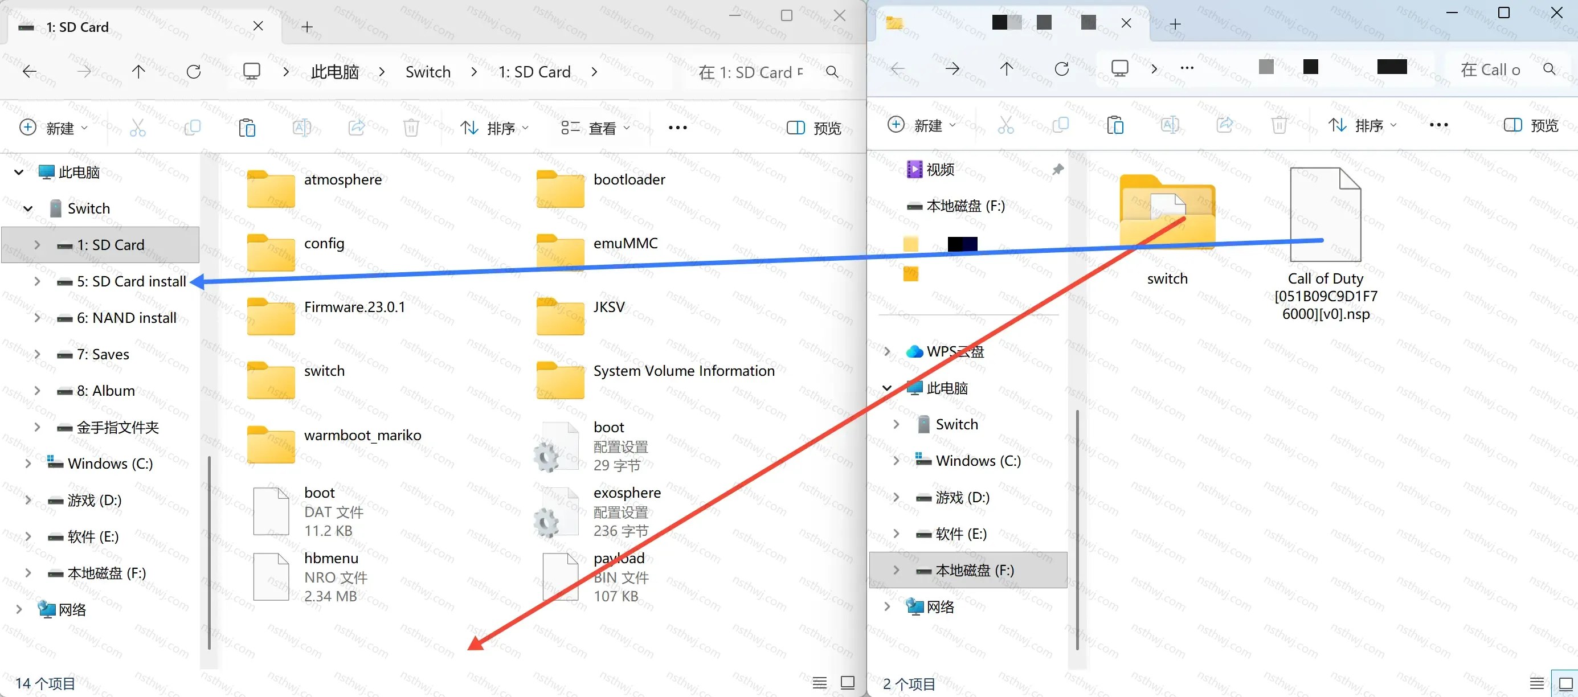Refresh the right Explorer window
The width and height of the screenshot is (1578, 697).
1062,68
